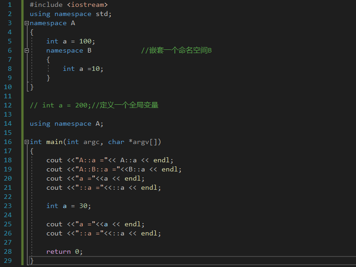The height and width of the screenshot is (267, 356).
Task: Click 'namespace A' declaration text
Action: point(53,23)
